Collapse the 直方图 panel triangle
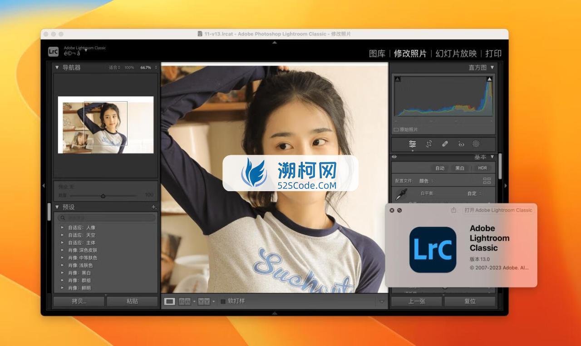 click(492, 67)
